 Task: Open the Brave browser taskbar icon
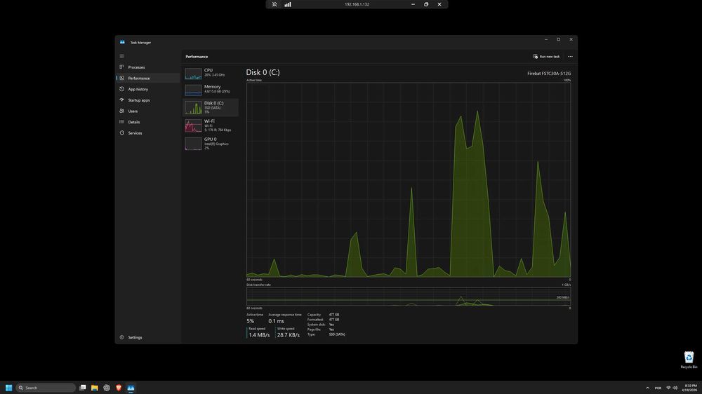119,388
